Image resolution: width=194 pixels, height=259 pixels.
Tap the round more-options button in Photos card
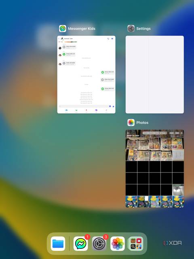click(x=181, y=133)
